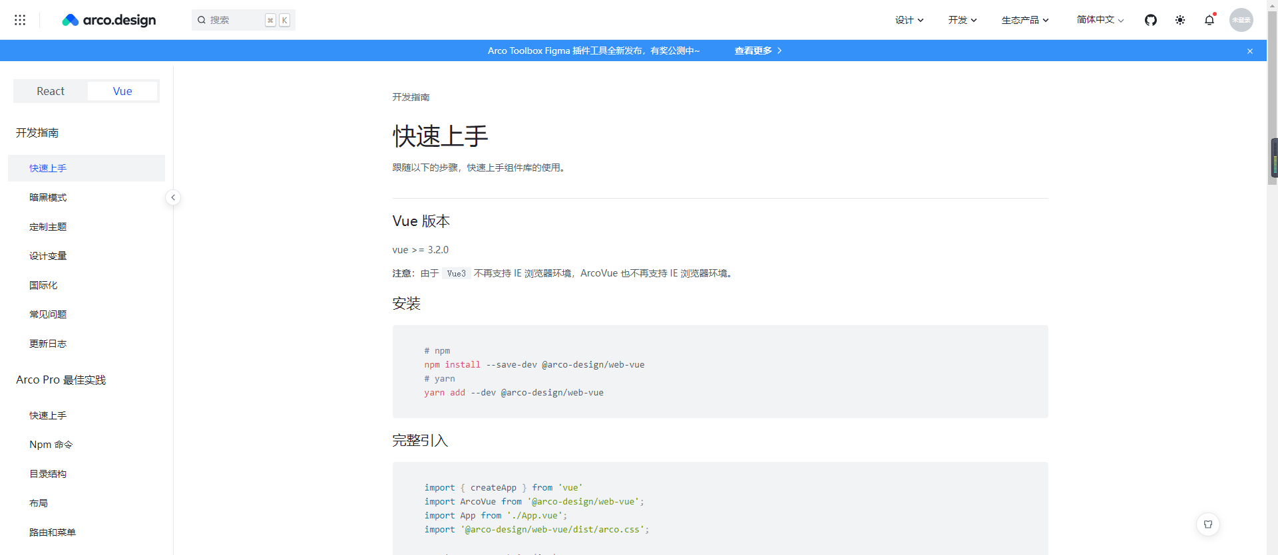The height and width of the screenshot is (555, 1278).
Task: Click the 快速上手 page title
Action: pos(441,136)
